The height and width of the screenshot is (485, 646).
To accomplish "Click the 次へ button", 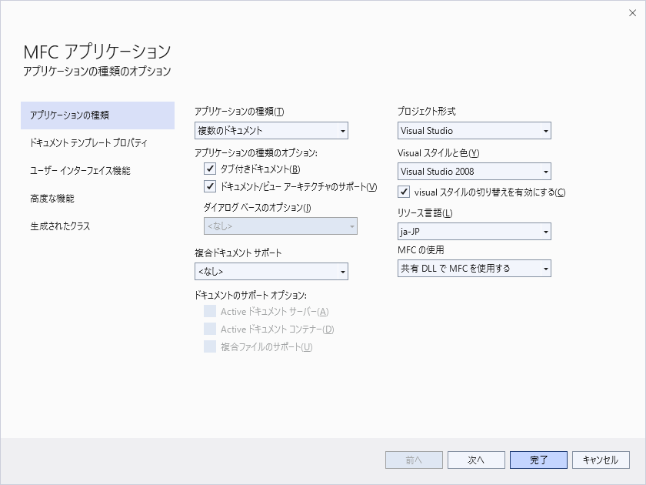I will click(476, 460).
